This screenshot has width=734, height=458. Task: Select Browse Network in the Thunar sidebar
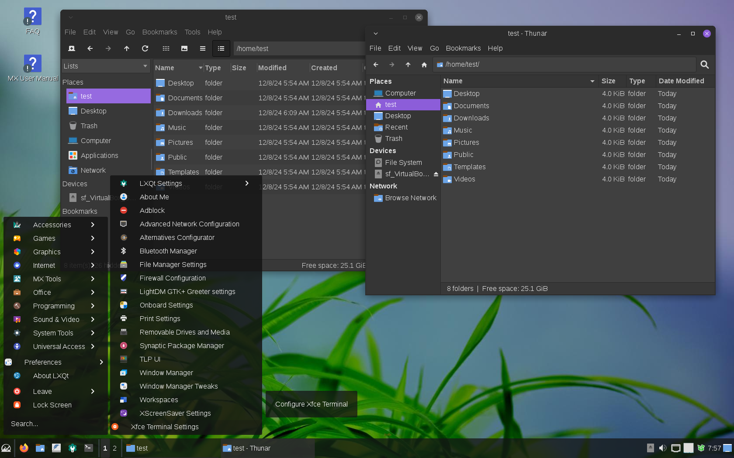pos(403,198)
